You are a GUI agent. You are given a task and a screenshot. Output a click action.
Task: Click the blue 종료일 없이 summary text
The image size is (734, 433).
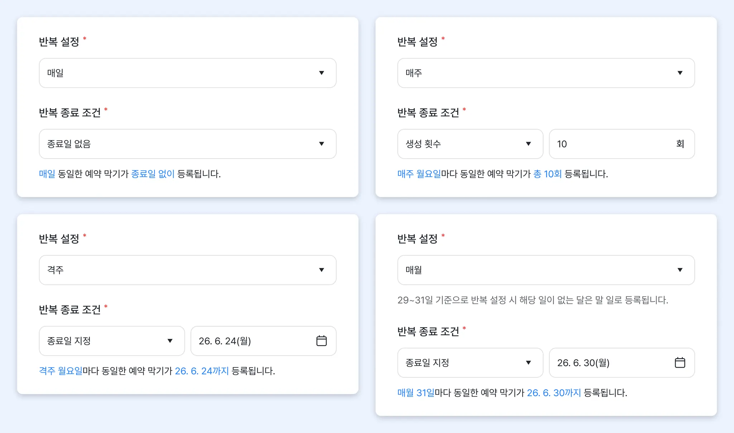click(x=153, y=174)
